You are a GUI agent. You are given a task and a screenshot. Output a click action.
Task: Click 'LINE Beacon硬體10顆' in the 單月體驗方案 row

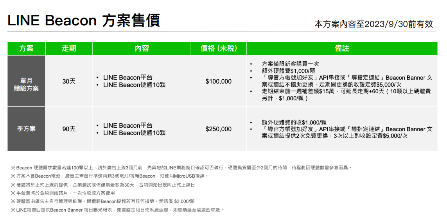[134, 85]
